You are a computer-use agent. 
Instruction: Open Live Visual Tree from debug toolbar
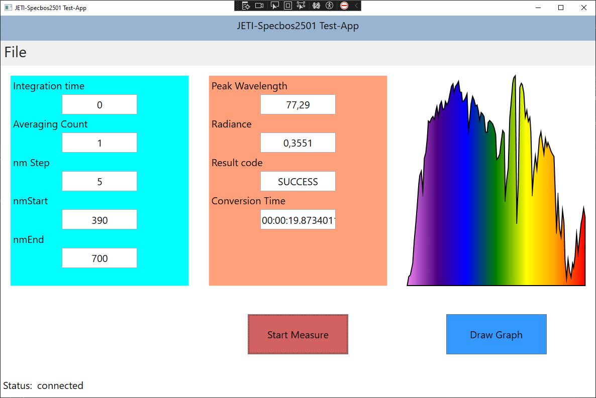point(246,6)
